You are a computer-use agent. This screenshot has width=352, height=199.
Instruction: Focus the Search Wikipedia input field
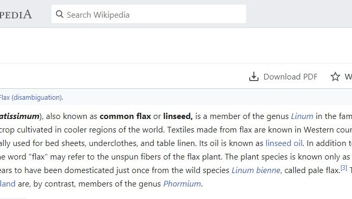tap(148, 14)
